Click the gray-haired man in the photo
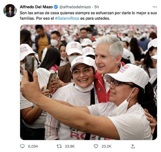The width and height of the screenshot is (161, 152). [x=109, y=66]
